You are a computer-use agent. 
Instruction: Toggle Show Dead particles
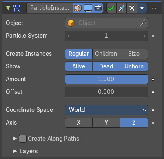click(106, 66)
